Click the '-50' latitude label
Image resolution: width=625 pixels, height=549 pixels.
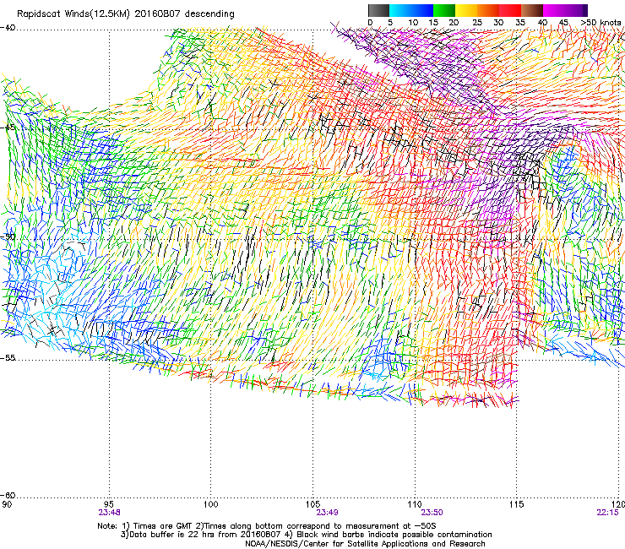click(x=8, y=236)
